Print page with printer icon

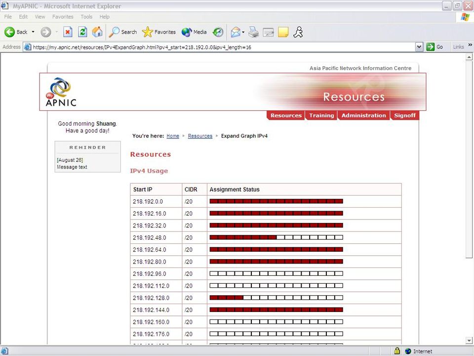pyautogui.click(x=254, y=32)
